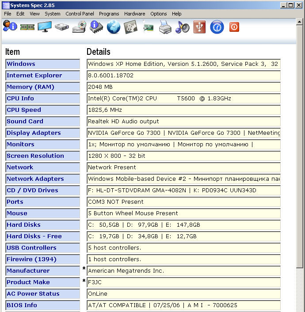Viewport: 305px width, 312px height.
Task: Open the internet globe icon
Action: [114, 27]
